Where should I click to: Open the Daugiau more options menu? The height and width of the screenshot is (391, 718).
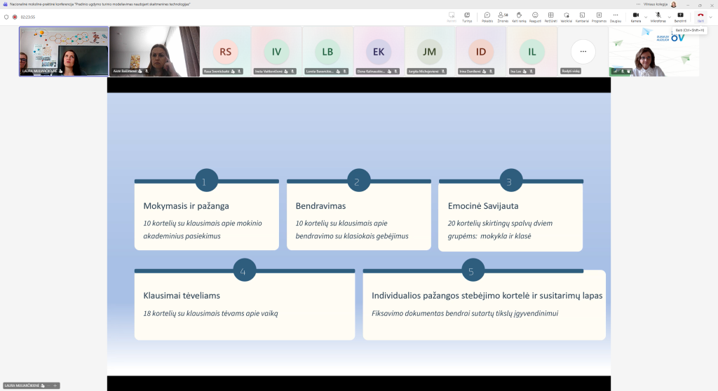coord(616,16)
